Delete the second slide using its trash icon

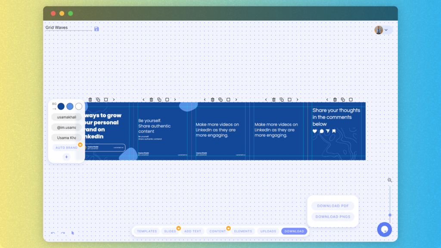pyautogui.click(x=152, y=100)
